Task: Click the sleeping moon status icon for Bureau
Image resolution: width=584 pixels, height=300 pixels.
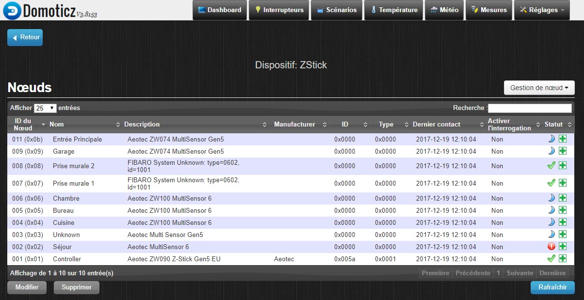Action: tap(551, 210)
